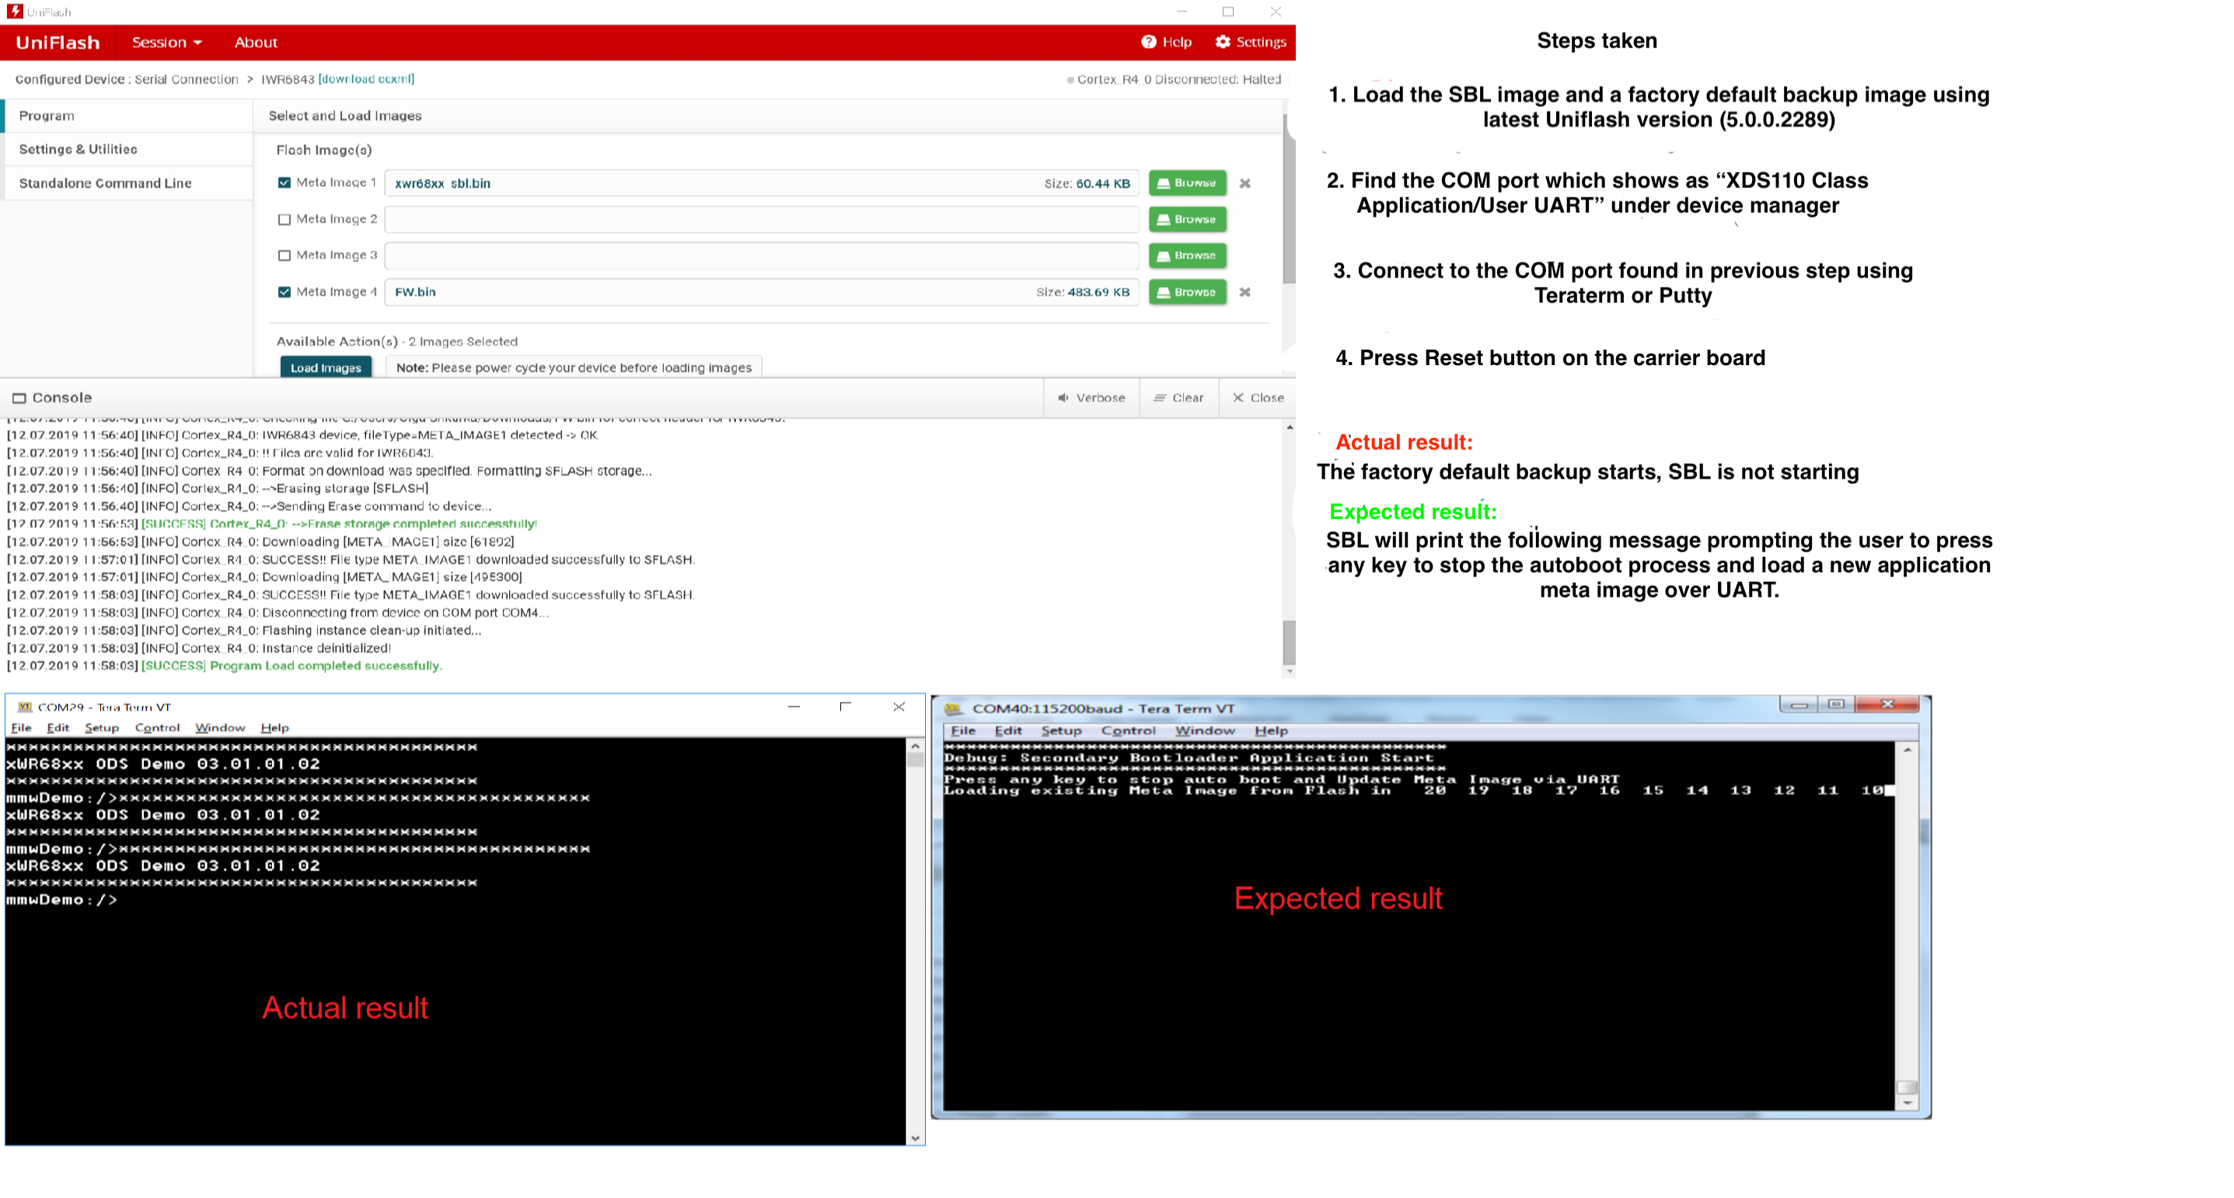This screenshot has height=1198, width=2234.
Task: Uncheck Meta Image 4 checkbox
Action: [x=284, y=292]
